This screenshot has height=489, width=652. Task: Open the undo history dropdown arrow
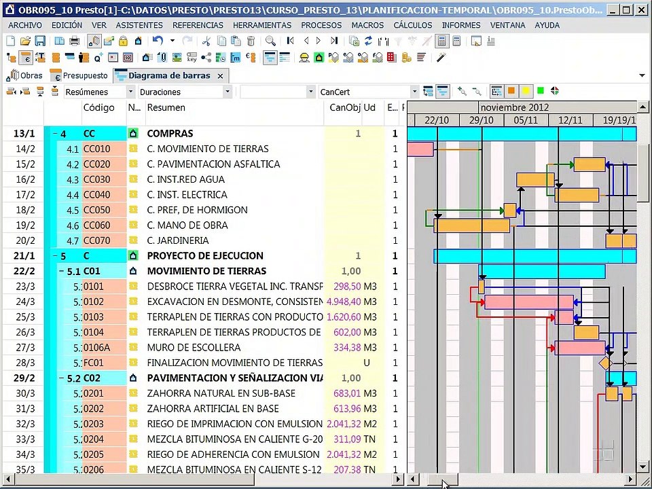(172, 41)
